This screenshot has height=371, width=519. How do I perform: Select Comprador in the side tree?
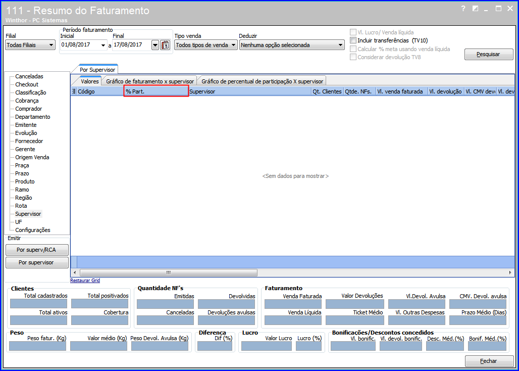tap(28, 109)
